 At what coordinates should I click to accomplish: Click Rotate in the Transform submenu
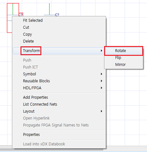coord(124,51)
